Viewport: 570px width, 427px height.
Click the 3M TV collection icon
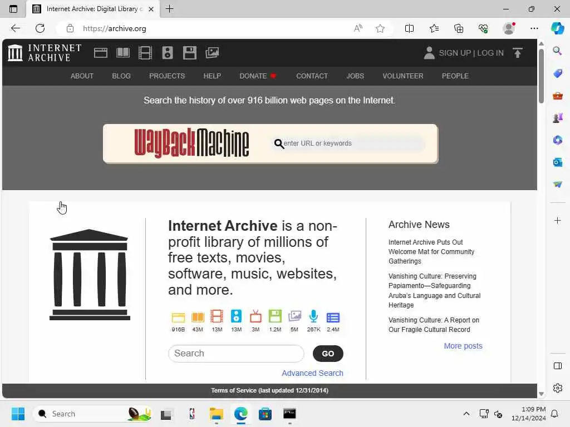255,316
